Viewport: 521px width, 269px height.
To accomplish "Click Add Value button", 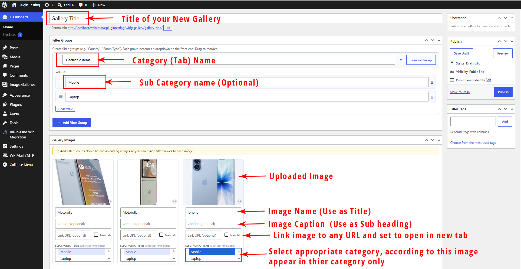I will (x=65, y=109).
